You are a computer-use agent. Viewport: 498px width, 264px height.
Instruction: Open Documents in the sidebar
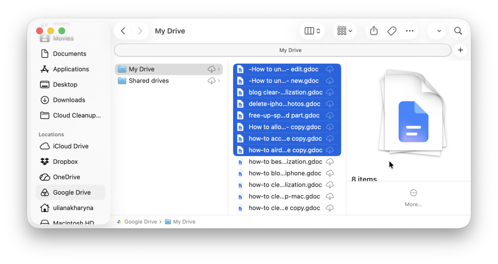tap(70, 54)
